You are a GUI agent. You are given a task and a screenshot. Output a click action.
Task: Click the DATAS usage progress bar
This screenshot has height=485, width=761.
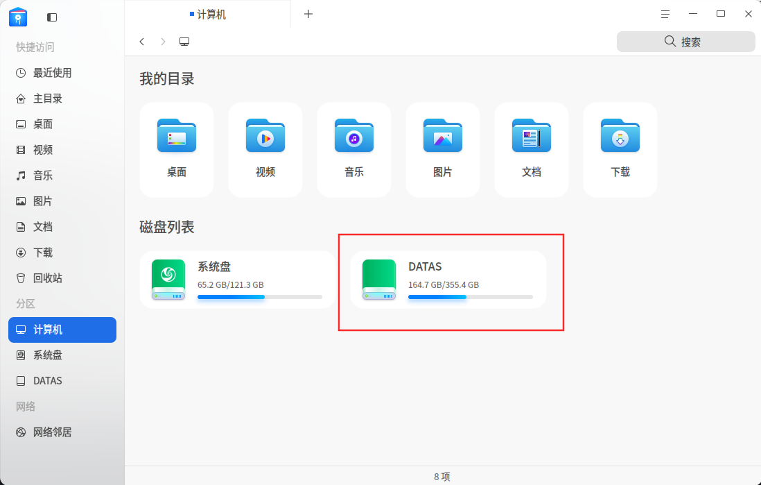pos(471,297)
